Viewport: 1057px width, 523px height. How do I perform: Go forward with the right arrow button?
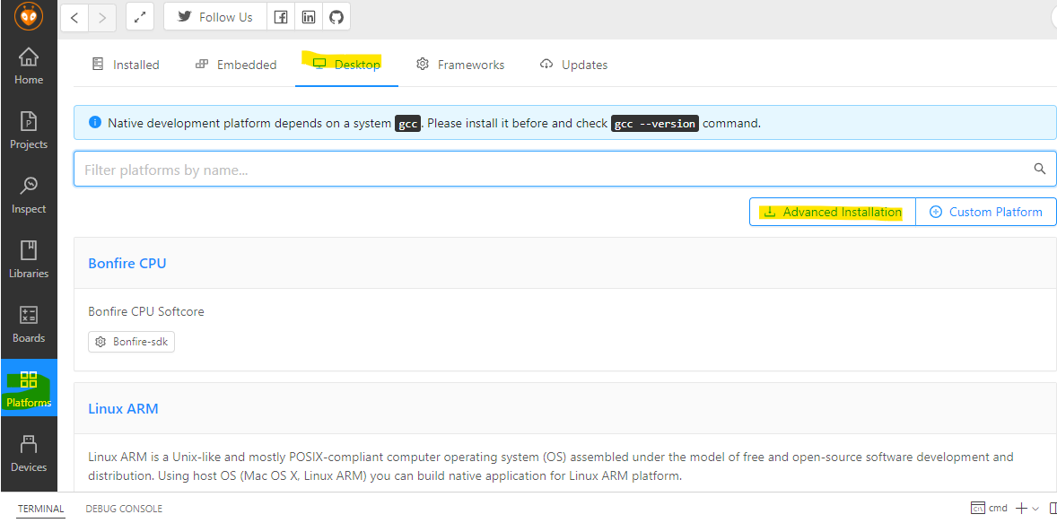(101, 18)
